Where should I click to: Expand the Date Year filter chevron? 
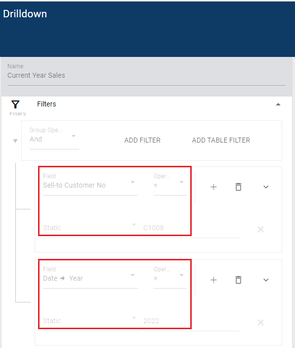tap(266, 280)
